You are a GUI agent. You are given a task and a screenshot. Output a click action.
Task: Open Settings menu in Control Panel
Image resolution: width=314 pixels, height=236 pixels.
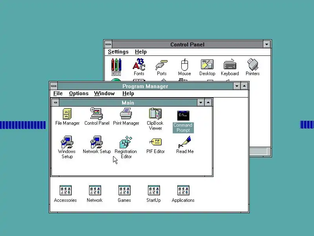(x=118, y=52)
